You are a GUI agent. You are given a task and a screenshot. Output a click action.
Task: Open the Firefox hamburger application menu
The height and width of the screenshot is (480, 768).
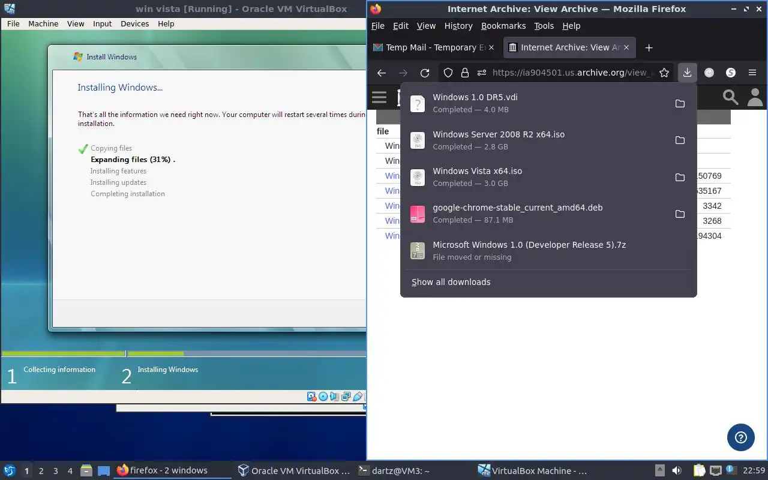[x=752, y=73]
